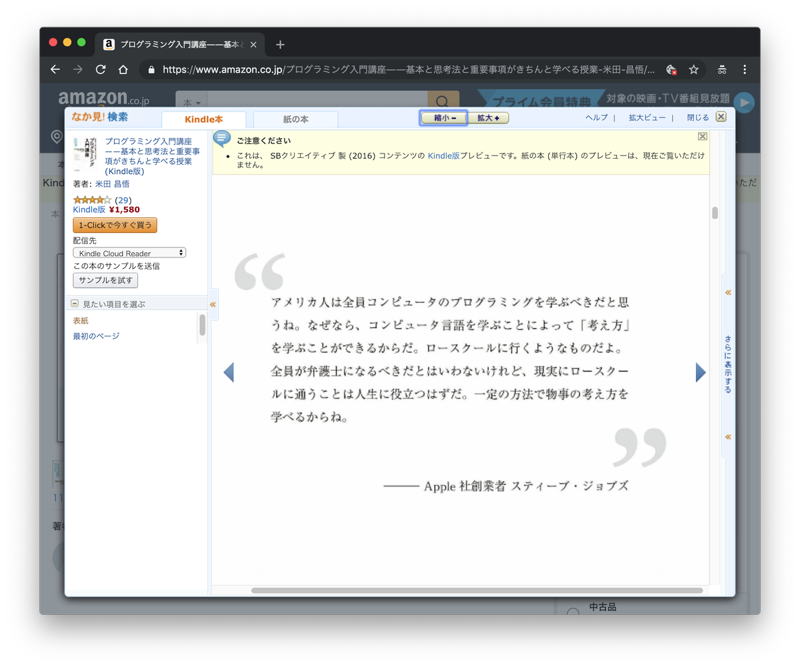Expand the さらに表示する side panel
Image resolution: width=800 pixels, height=667 pixels.
[728, 364]
